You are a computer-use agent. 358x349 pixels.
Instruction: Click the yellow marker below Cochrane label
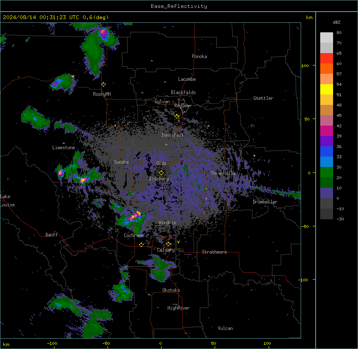(x=141, y=245)
